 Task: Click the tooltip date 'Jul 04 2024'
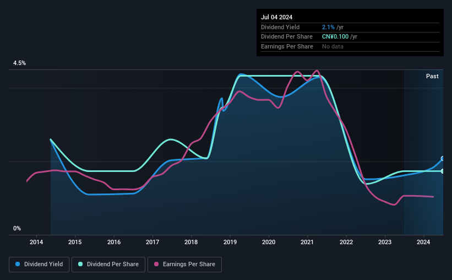[x=277, y=17]
